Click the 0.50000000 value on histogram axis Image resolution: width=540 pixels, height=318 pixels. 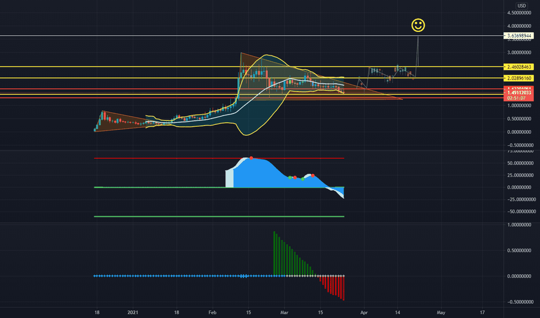coord(519,250)
